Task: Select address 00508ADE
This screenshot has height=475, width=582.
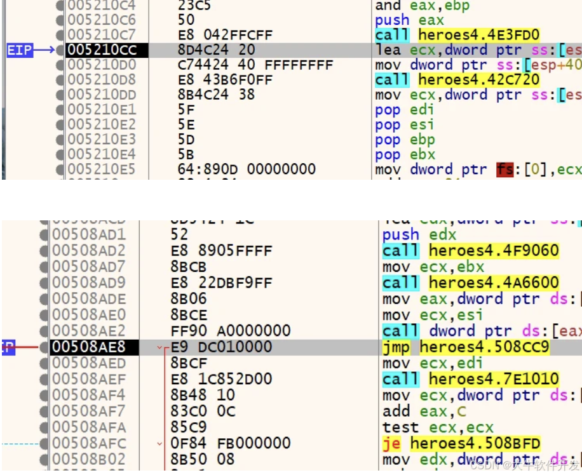Action: point(89,299)
